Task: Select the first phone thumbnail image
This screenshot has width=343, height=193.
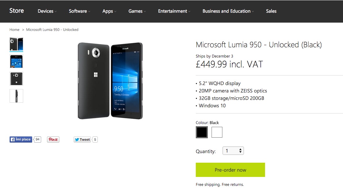Action: click(16, 44)
